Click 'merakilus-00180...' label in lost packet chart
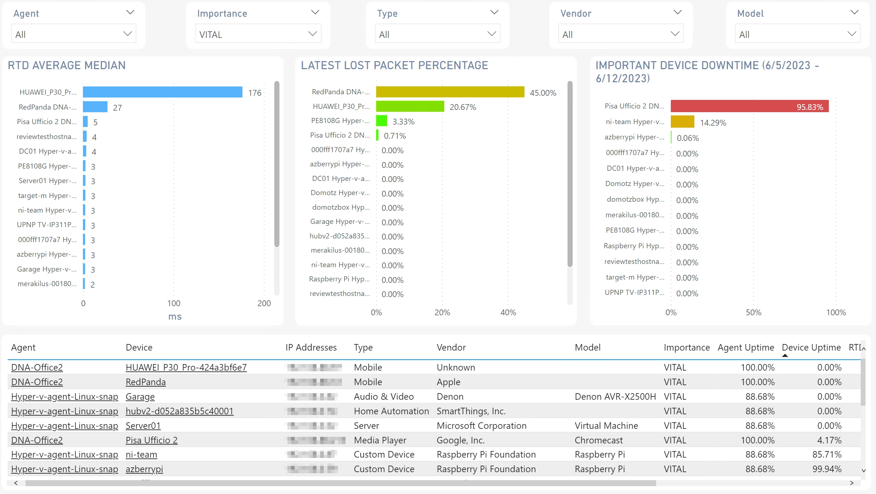 pos(341,250)
